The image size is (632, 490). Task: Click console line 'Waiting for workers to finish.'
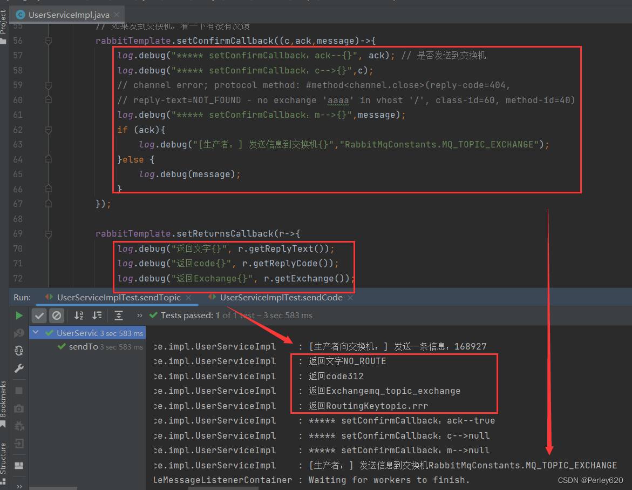(389, 480)
